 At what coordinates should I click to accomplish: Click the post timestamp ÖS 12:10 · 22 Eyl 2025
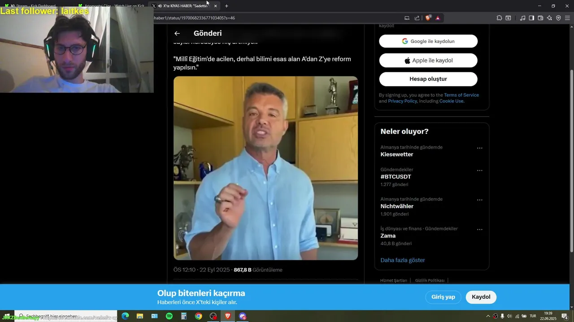pos(202,270)
